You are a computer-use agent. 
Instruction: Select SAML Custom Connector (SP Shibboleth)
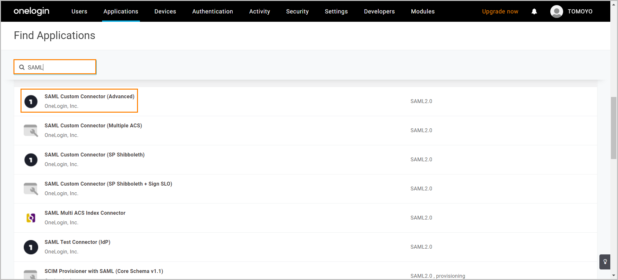point(94,155)
